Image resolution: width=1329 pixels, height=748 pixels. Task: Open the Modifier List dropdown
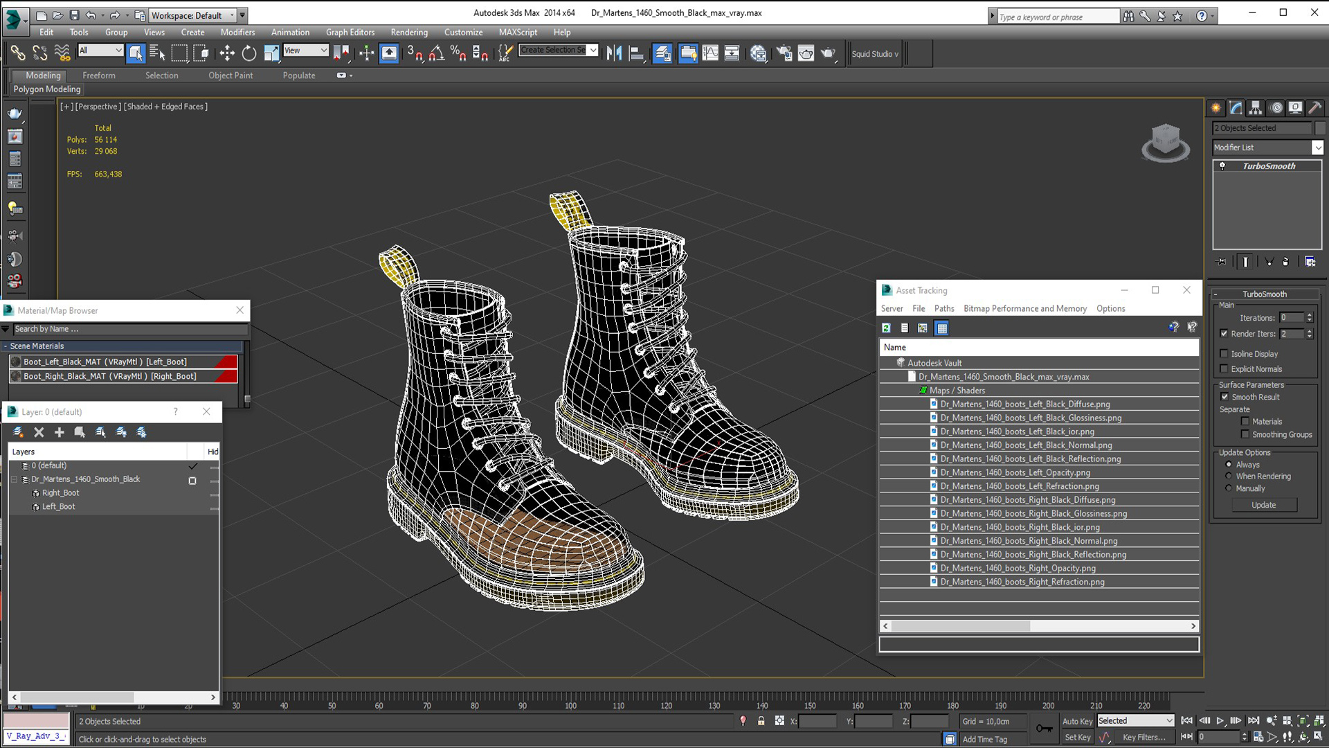pos(1317,148)
